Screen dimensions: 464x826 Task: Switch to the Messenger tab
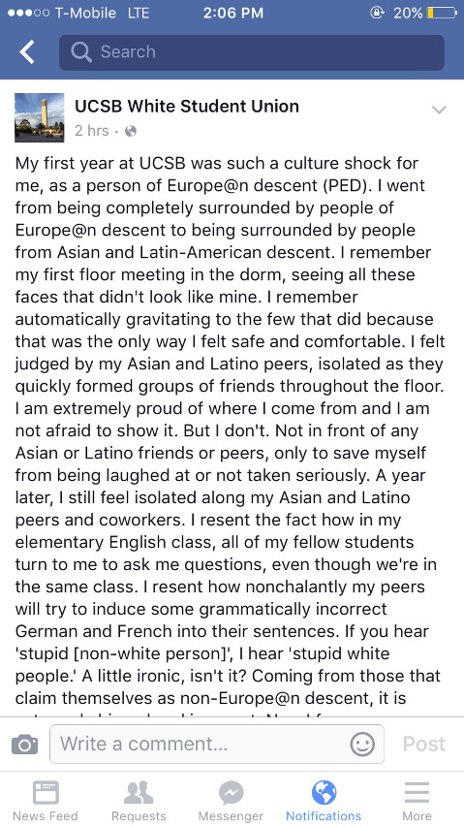[x=231, y=800]
